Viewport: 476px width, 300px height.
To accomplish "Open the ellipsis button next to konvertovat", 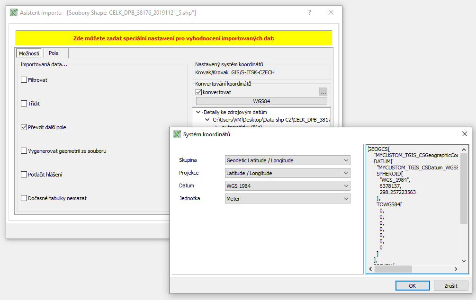I will [323, 92].
